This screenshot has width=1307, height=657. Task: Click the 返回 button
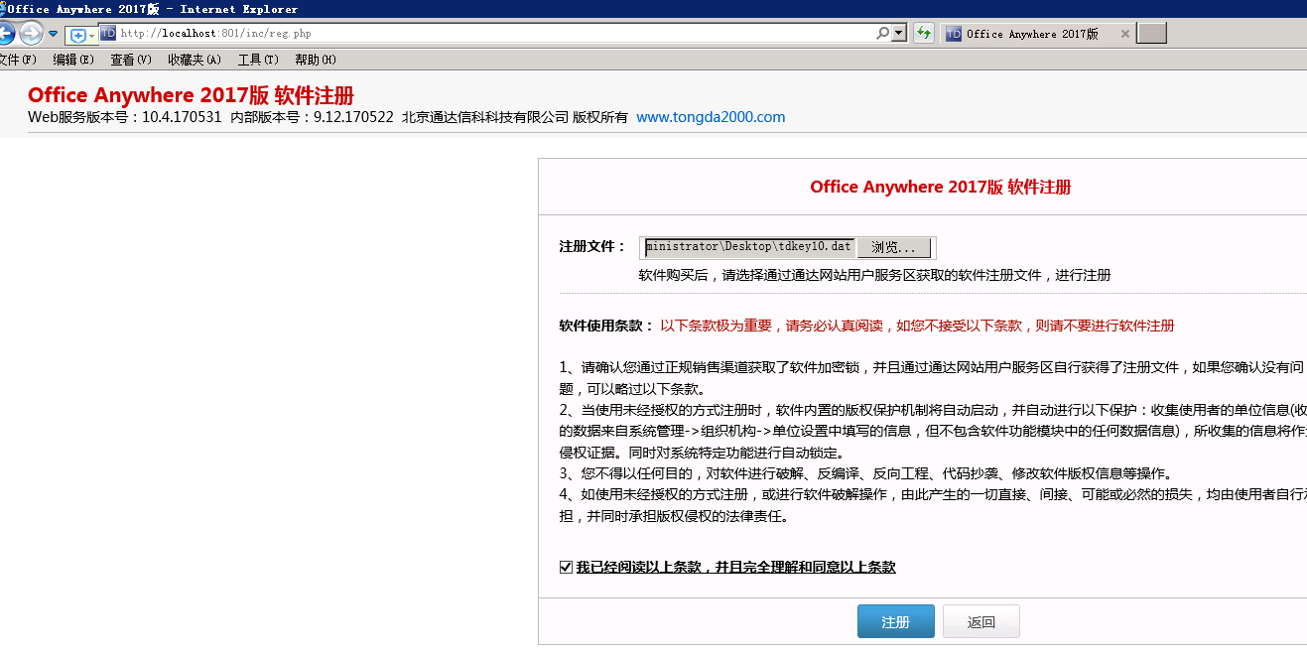pos(980,621)
